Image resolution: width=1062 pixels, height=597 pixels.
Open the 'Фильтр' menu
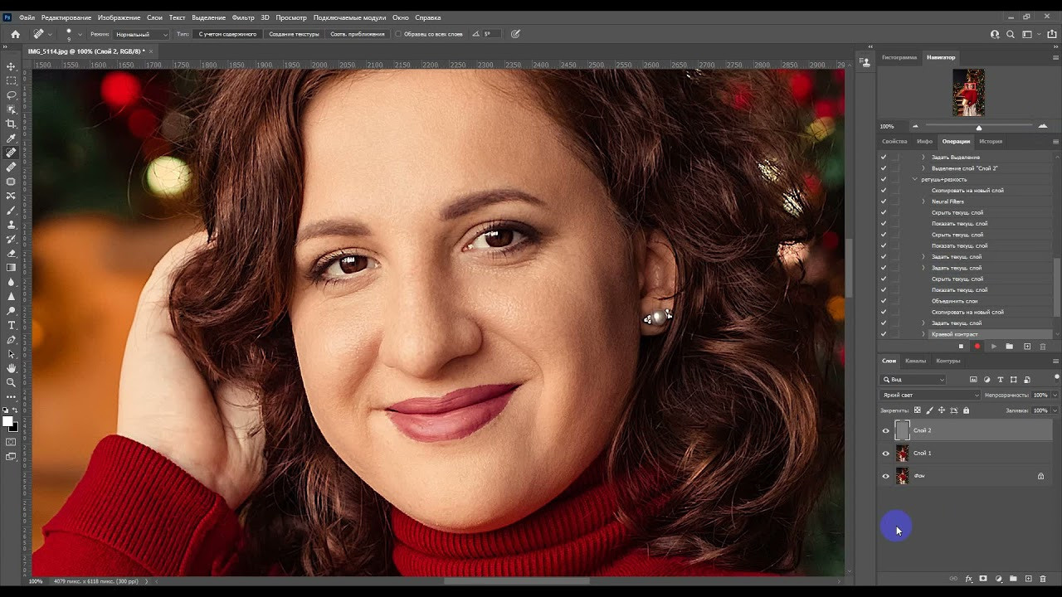click(243, 17)
